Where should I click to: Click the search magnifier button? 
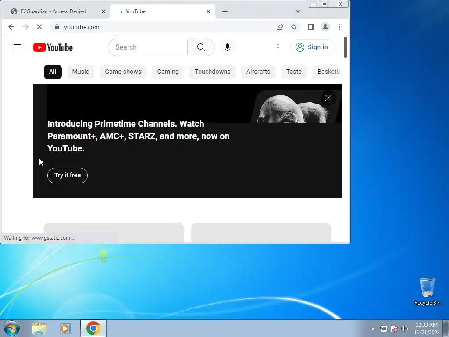201,47
